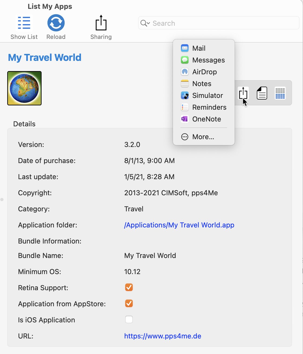Click the Reminders app icon
This screenshot has width=303, height=354.
[185, 107]
